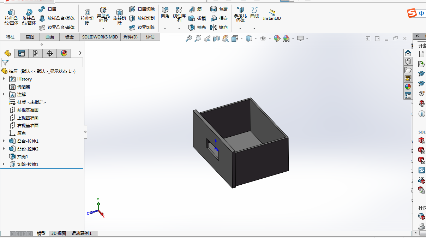Expand the 凸台-拉伸1 feature node

click(x=4, y=141)
